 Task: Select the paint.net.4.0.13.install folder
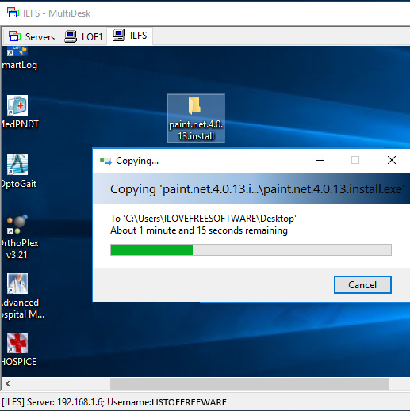coord(196,119)
